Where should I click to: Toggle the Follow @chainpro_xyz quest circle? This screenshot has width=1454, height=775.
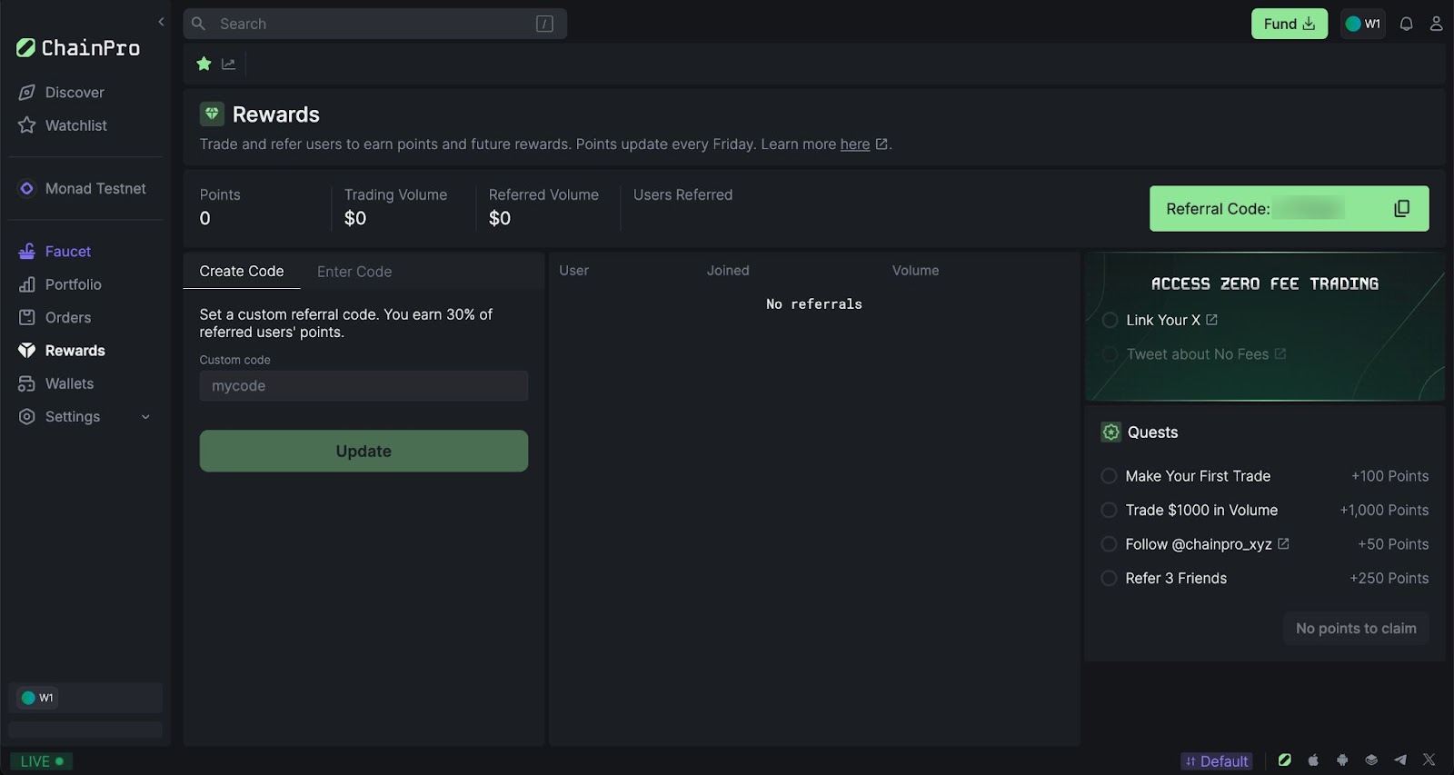(x=1109, y=544)
